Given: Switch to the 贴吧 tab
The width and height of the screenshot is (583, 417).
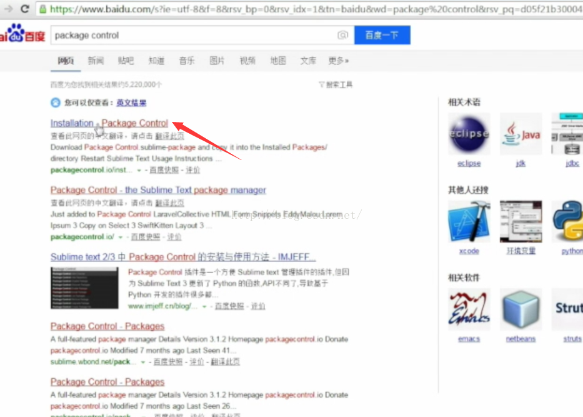Looking at the screenshot, I should (126, 60).
